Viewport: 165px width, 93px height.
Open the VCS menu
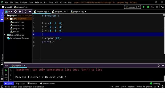[56, 2]
